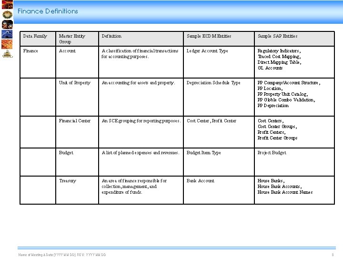This screenshot has height=257, width=343.
Task: Click the 'House Banks,' line
Action: [x=271, y=181]
